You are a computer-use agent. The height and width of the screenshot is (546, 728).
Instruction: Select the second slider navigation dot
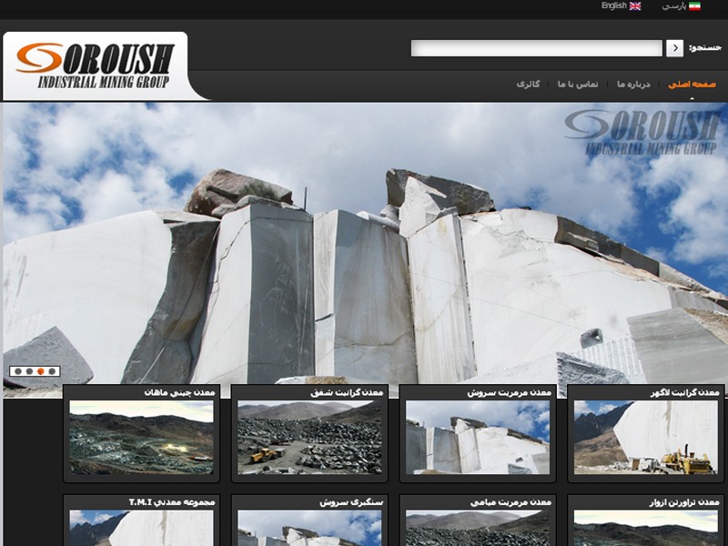pos(27,370)
